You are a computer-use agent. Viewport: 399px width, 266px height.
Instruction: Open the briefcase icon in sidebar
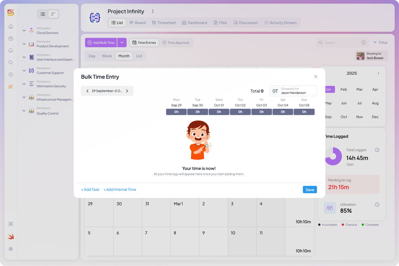click(11, 39)
